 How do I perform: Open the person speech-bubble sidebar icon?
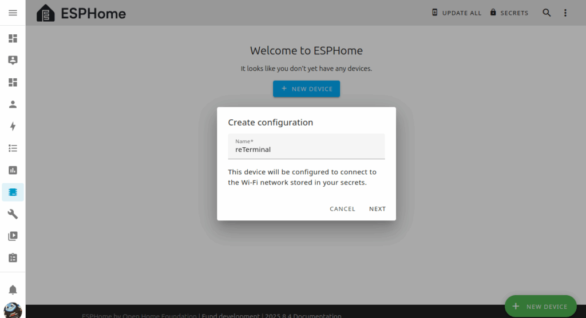pos(13,60)
